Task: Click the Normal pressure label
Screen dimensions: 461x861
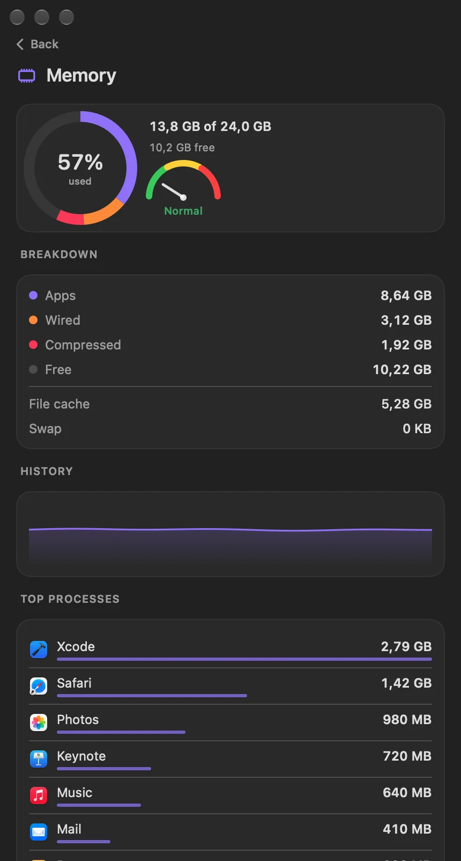Action: pos(183,211)
